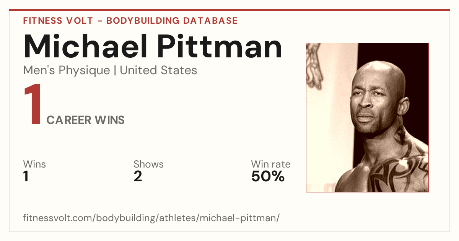Click the Shows stat label
Screen dimensions: 459x241
point(148,164)
